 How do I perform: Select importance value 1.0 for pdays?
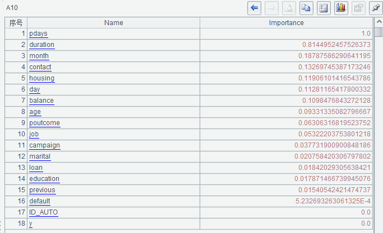point(366,34)
